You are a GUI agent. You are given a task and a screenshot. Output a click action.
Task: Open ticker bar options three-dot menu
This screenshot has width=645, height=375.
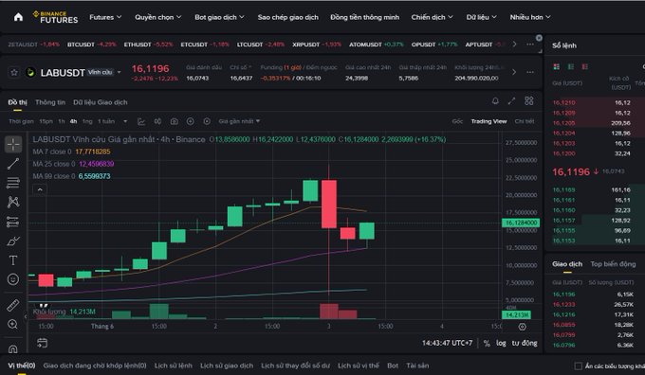pos(530,44)
